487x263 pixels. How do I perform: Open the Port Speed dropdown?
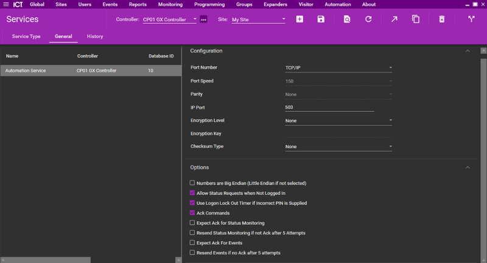tap(338, 81)
